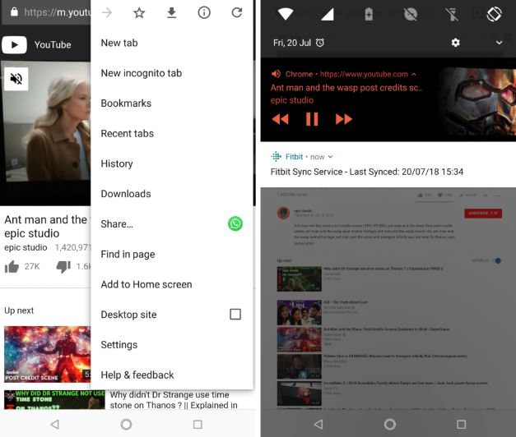Expand the Fitbit notification chevron
Viewport: 516px width, 437px height.
[x=330, y=157]
